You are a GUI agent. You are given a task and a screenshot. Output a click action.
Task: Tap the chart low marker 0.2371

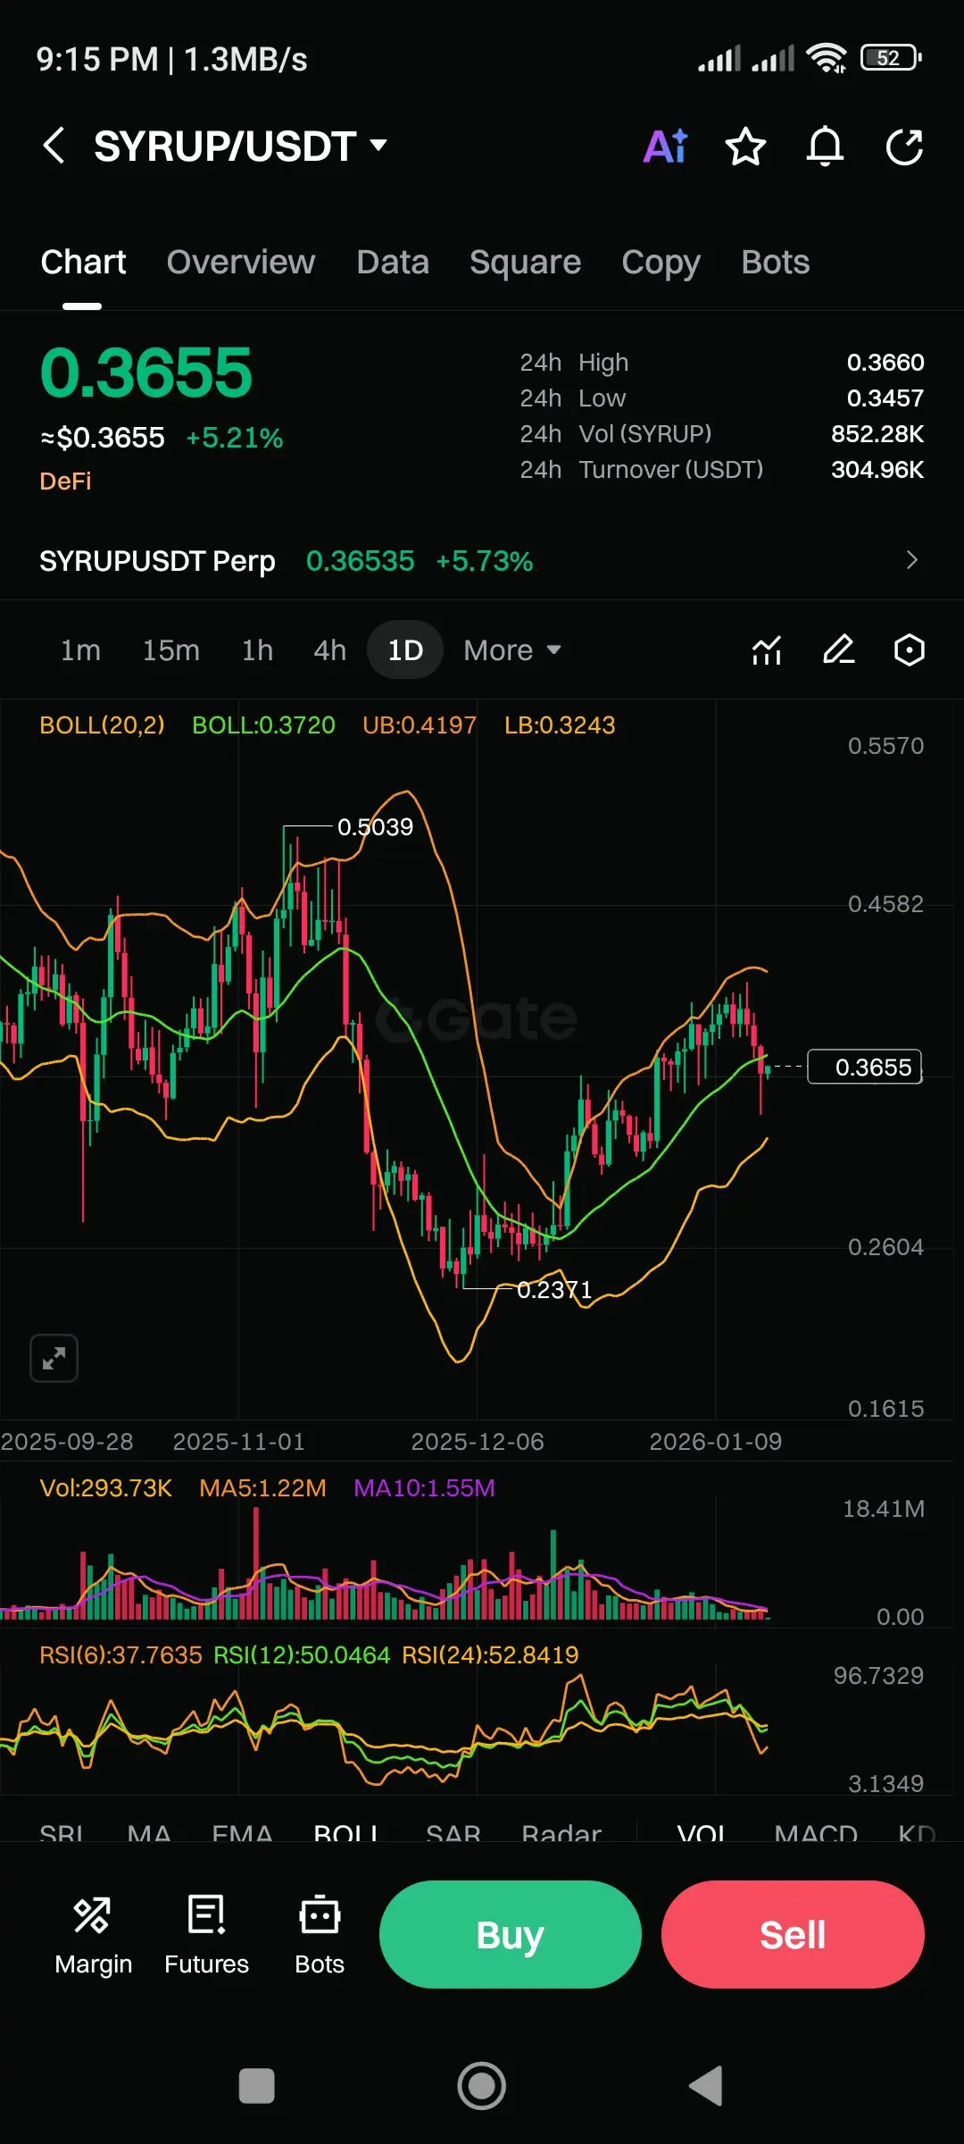(554, 1290)
